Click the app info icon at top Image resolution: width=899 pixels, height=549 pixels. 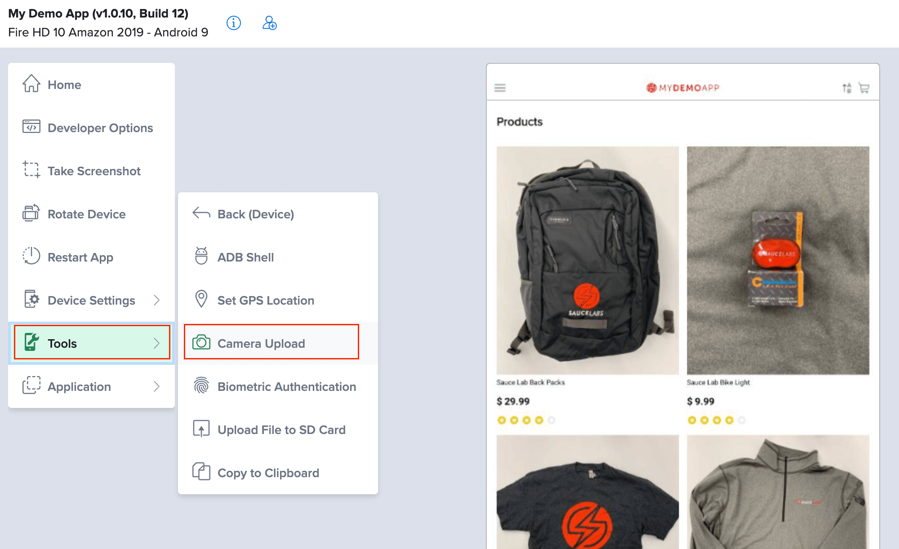(233, 22)
